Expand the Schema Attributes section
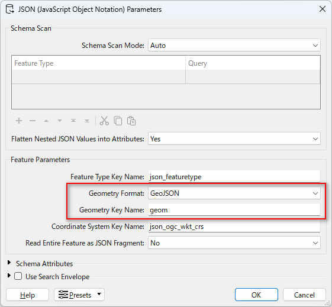Viewport: 332px width, 307px height. (9, 263)
